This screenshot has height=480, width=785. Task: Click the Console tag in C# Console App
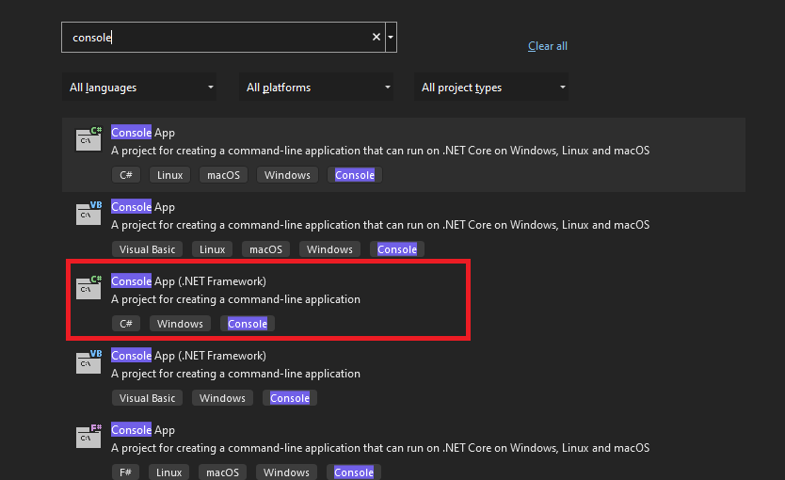[x=355, y=175]
